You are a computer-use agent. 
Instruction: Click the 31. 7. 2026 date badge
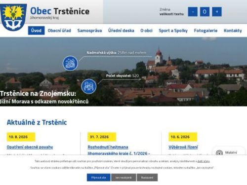click(102, 137)
